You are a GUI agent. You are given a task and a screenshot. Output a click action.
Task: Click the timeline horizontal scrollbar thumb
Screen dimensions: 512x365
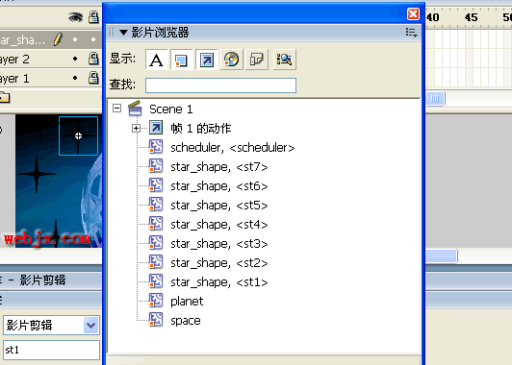(435, 98)
